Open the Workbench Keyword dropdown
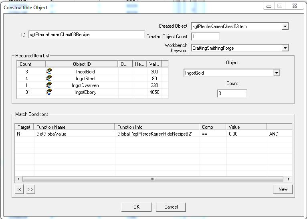This screenshot has height=219, width=307. click(x=285, y=48)
